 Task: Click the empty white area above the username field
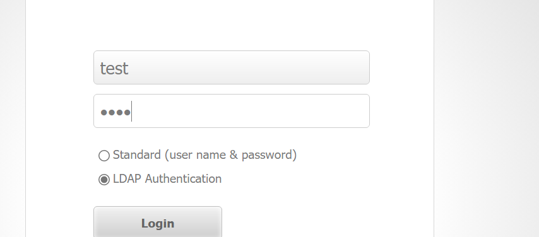230,24
